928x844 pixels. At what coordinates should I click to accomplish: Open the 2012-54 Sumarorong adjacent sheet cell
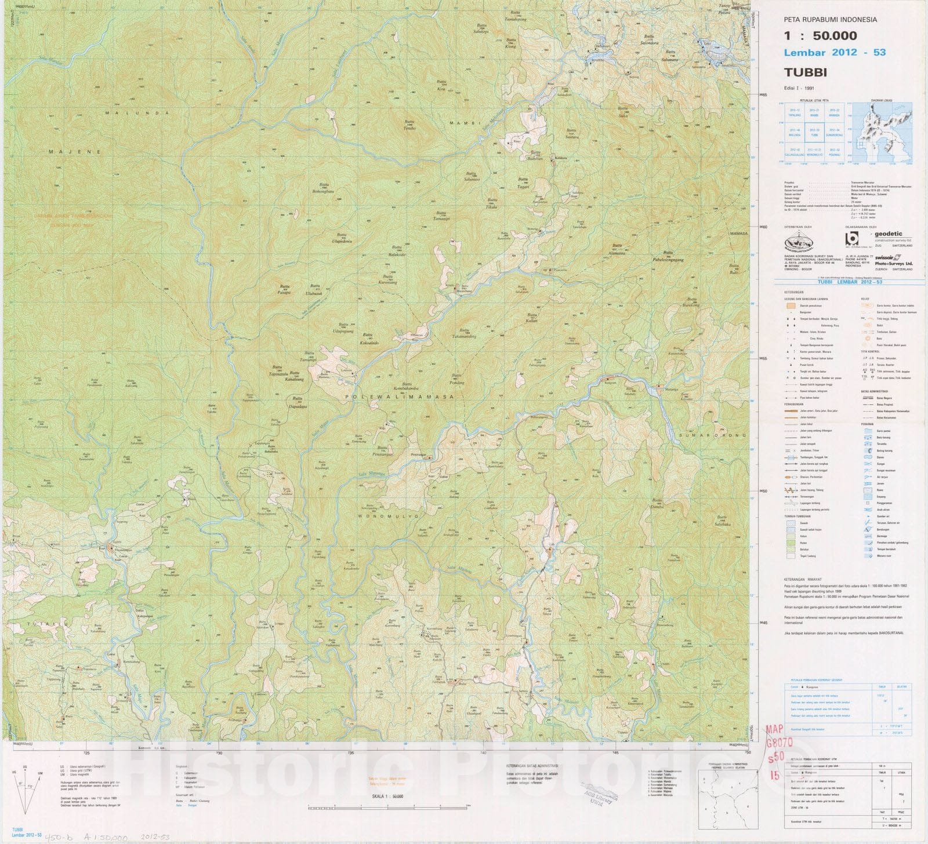click(x=835, y=132)
